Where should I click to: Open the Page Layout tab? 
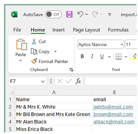point(86,30)
